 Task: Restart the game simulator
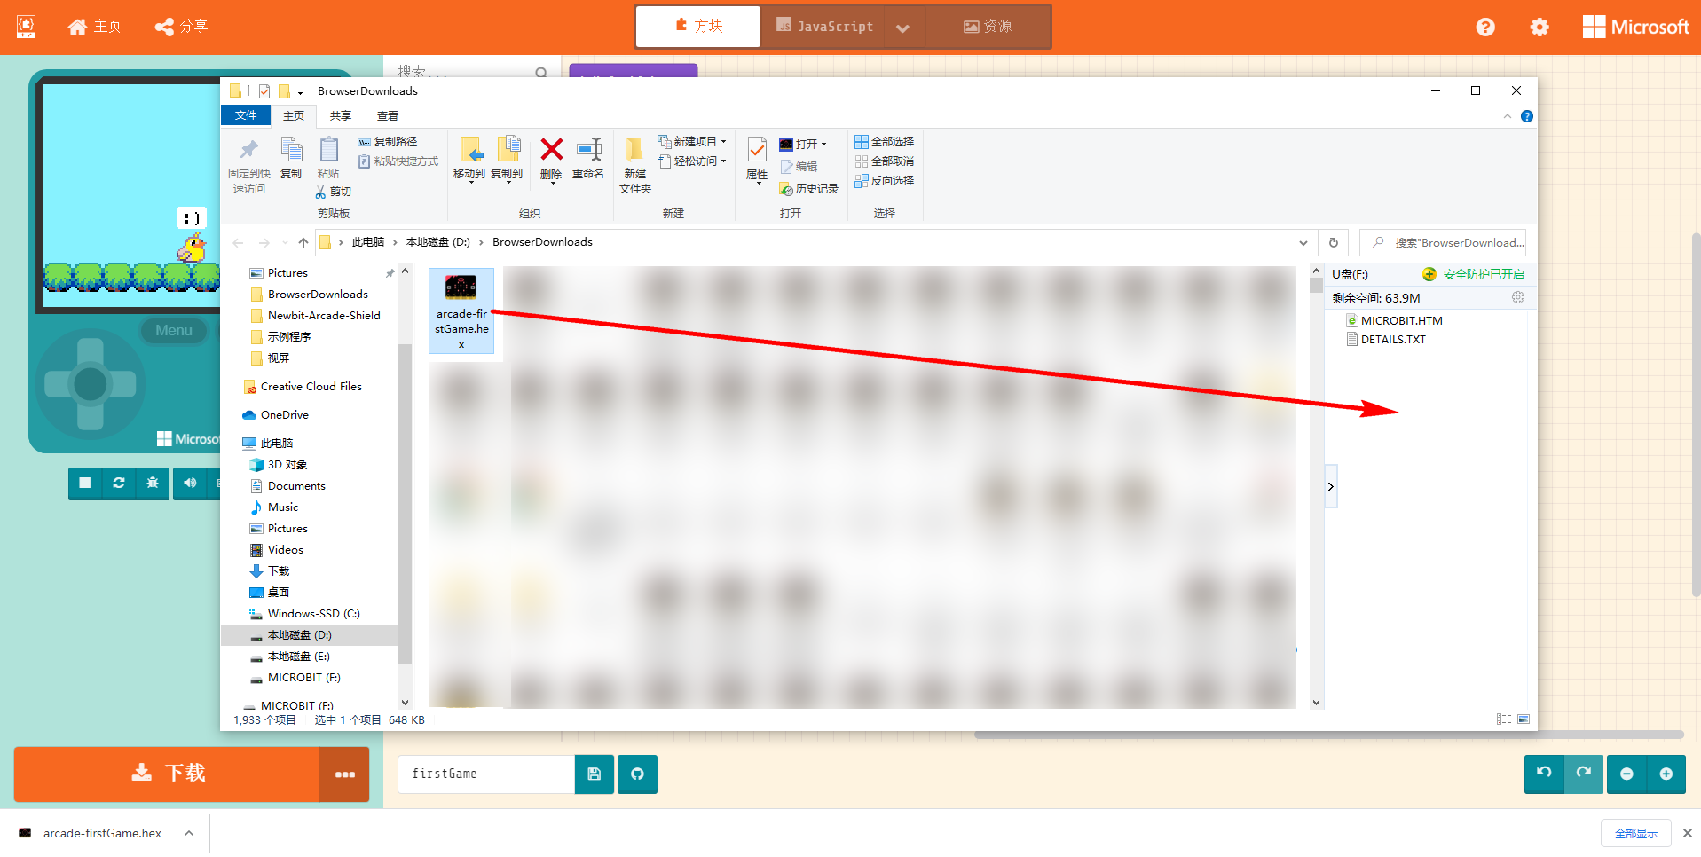pyautogui.click(x=119, y=483)
